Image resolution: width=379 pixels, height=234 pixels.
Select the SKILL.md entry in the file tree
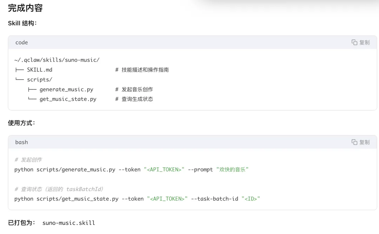click(x=39, y=70)
